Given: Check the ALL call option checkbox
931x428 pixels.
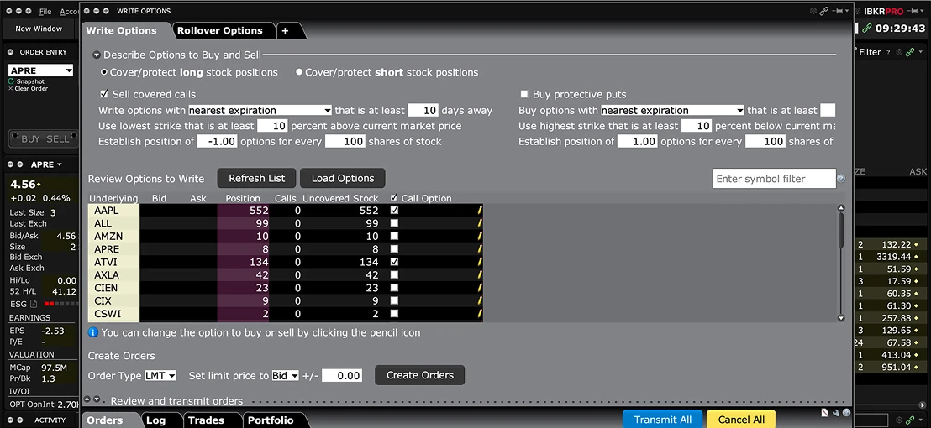Looking at the screenshot, I should pyautogui.click(x=394, y=223).
